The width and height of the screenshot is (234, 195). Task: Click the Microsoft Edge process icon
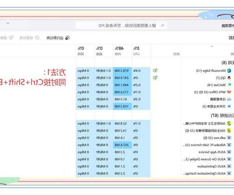pos(229,71)
